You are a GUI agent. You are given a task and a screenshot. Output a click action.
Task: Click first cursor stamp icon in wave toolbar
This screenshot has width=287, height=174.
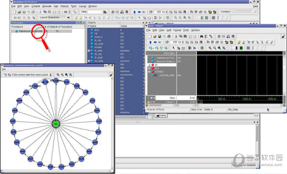click(239, 42)
